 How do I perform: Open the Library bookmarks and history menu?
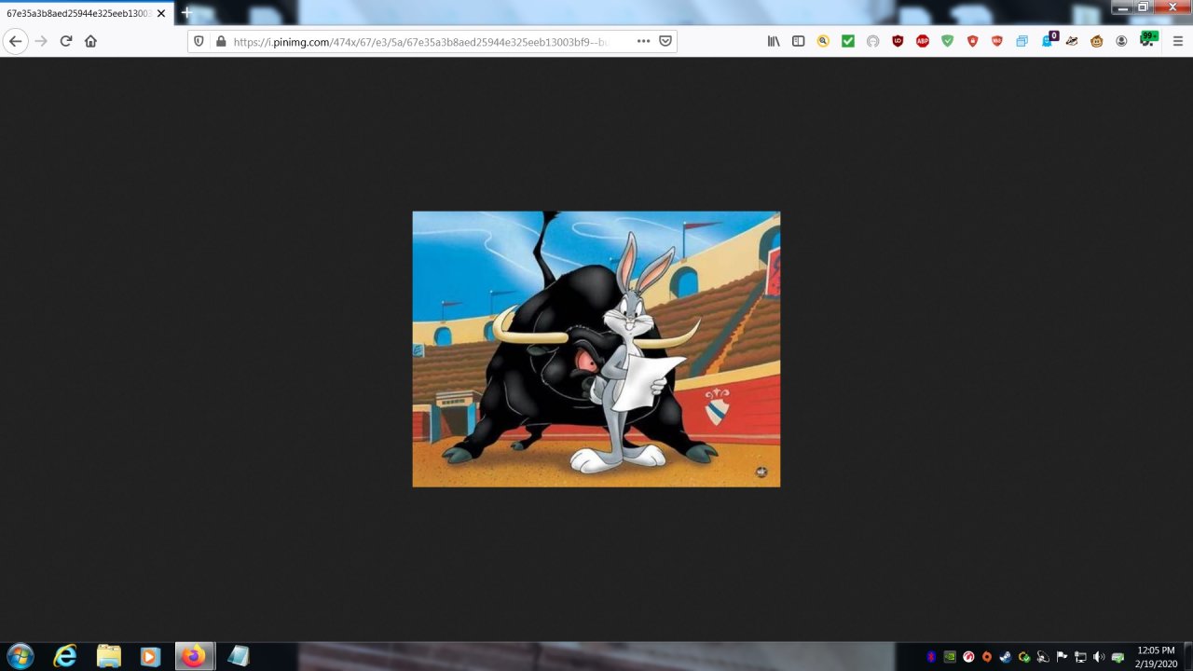pos(774,41)
